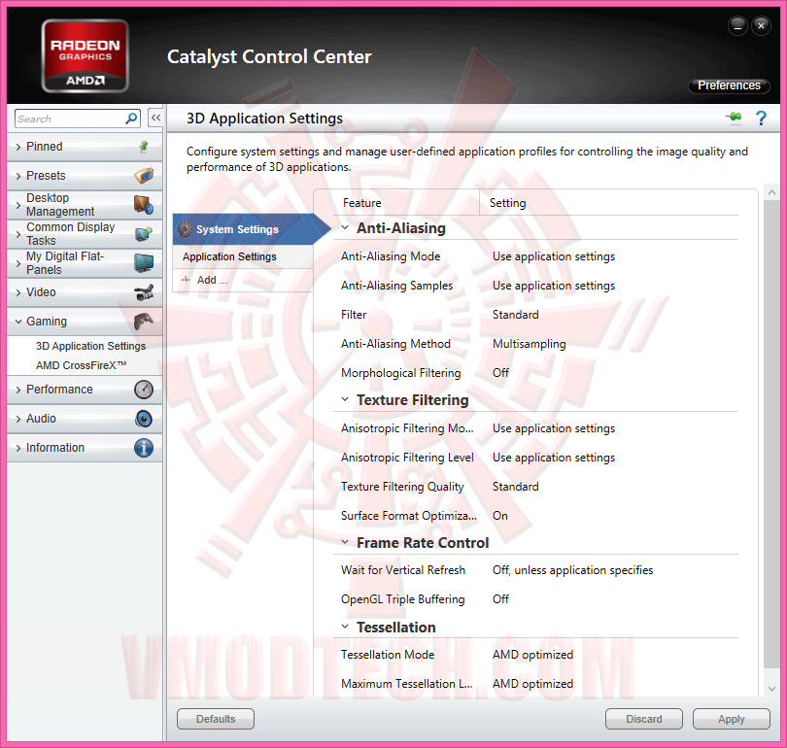Click the Defaults button
The image size is (787, 748).
point(216,719)
